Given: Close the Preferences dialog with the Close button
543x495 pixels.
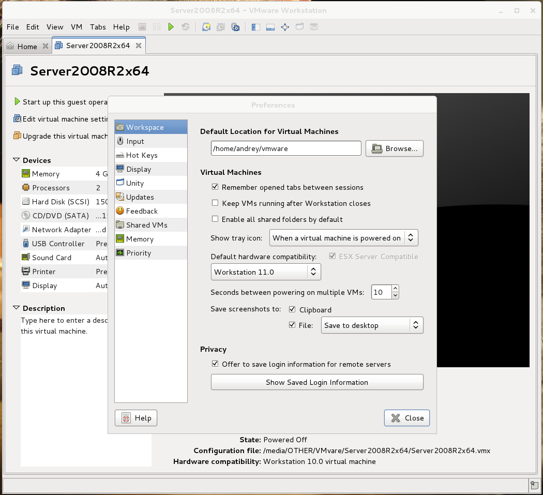Looking at the screenshot, I should click(407, 418).
